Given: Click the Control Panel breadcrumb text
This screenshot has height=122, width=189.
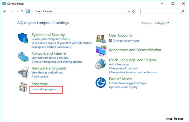Looking at the screenshot, I should [x=43, y=11].
